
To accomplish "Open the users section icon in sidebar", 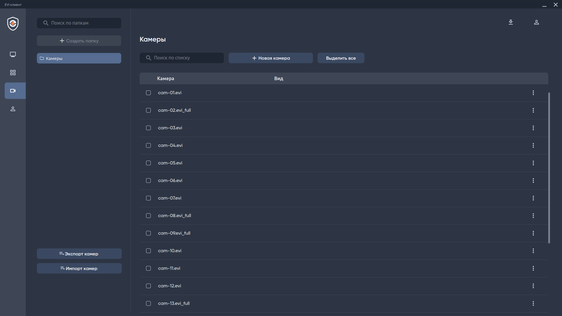I will click(x=13, y=109).
